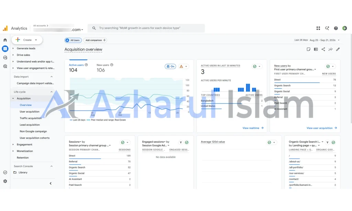352x211 pixels.
Task: Click the search input field
Action: click(x=146, y=28)
